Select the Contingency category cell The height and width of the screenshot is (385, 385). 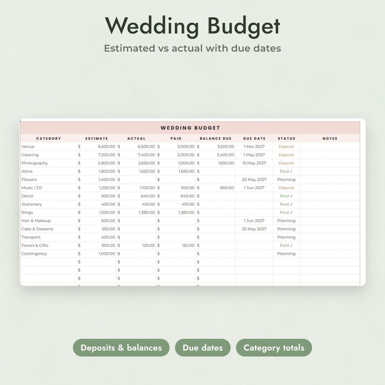pos(48,254)
